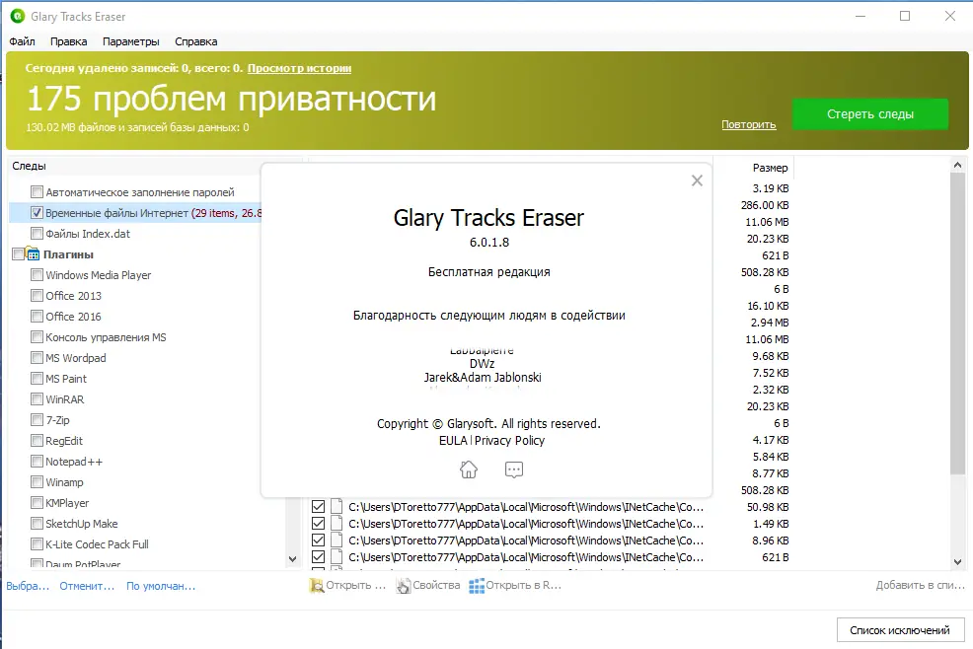This screenshot has width=973, height=649.
Task: Enable Windows Media Player checkbox
Action: point(37,275)
